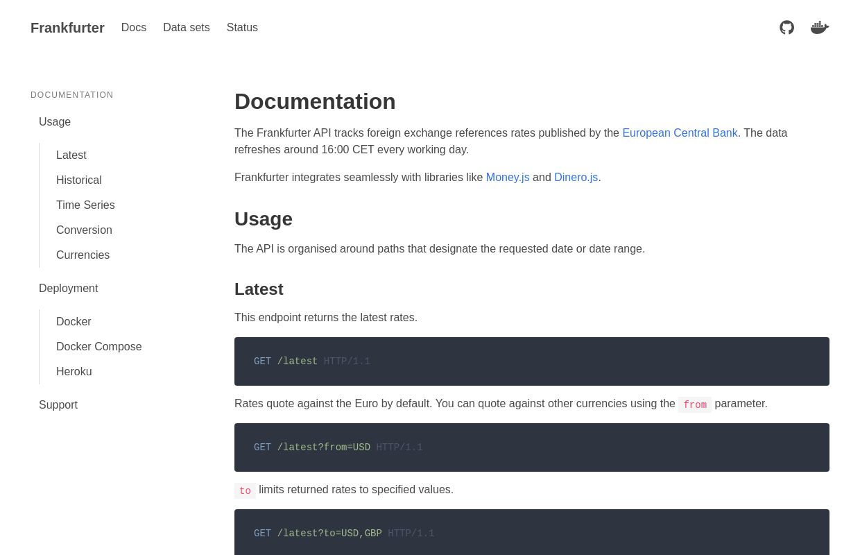This screenshot has width=860, height=555.
Task: Go to Time Series sidebar entry
Action: point(85,205)
